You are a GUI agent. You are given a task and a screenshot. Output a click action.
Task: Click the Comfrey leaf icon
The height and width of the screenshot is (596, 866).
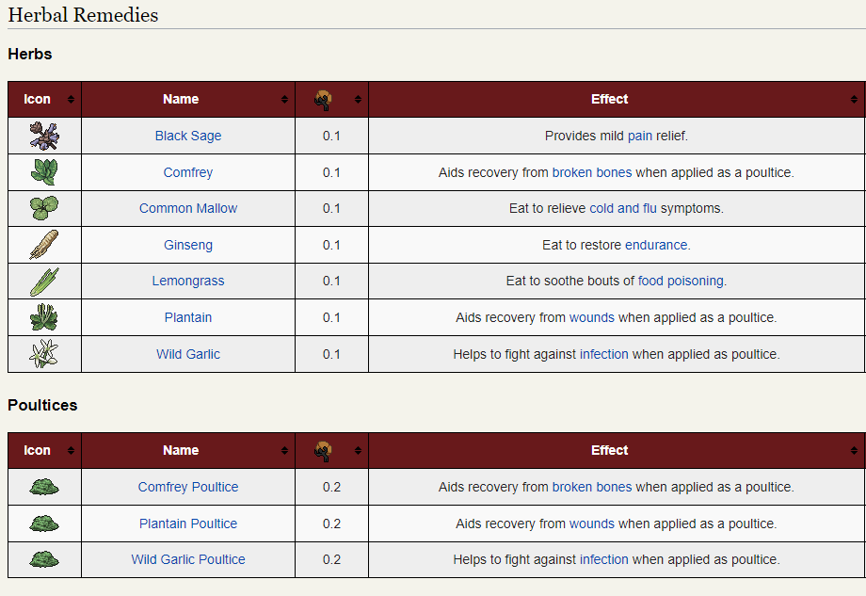coord(44,172)
